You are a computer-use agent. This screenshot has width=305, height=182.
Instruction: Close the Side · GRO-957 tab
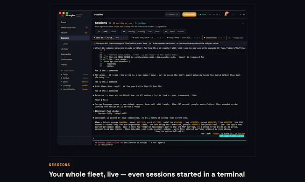click(x=163, y=38)
